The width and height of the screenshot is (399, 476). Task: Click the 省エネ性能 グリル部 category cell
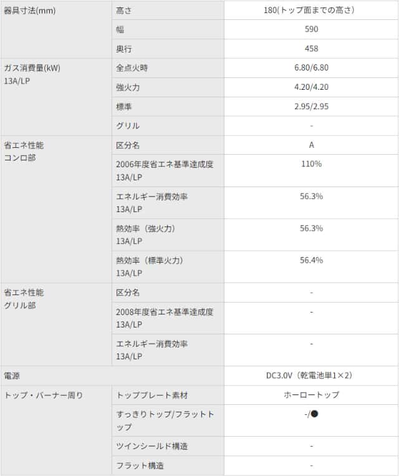[24, 298]
